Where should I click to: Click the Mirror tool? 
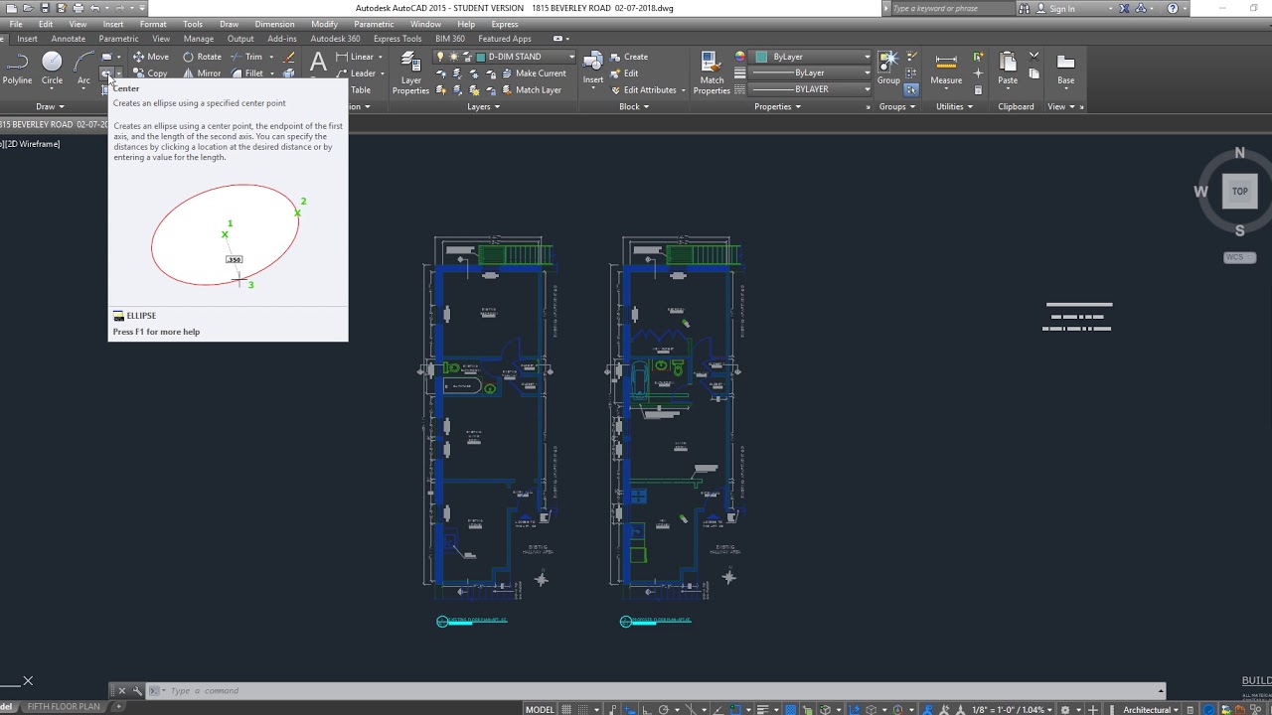(202, 73)
